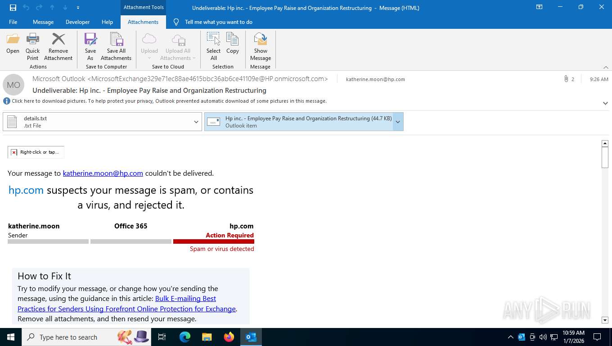The image size is (612, 346).
Task: Go to next item arrow
Action: point(65,8)
